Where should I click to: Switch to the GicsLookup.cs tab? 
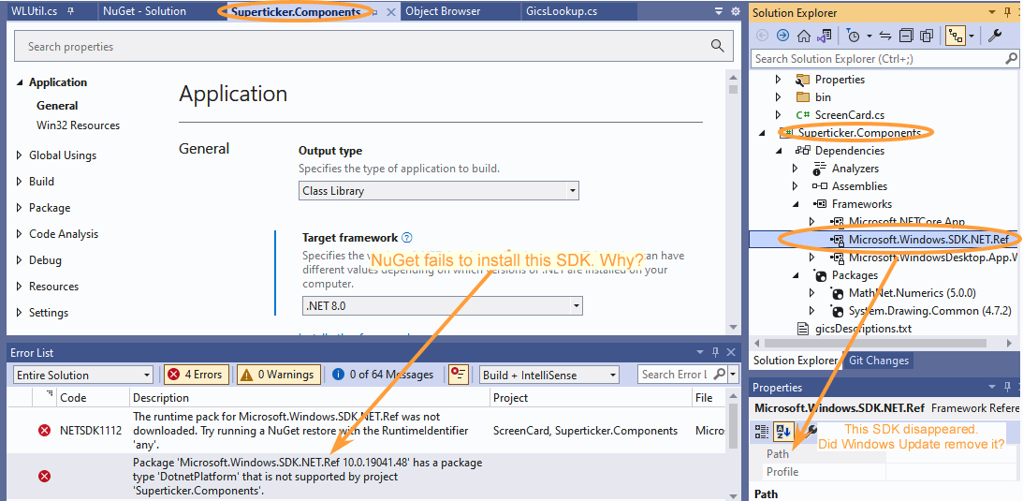click(x=561, y=11)
